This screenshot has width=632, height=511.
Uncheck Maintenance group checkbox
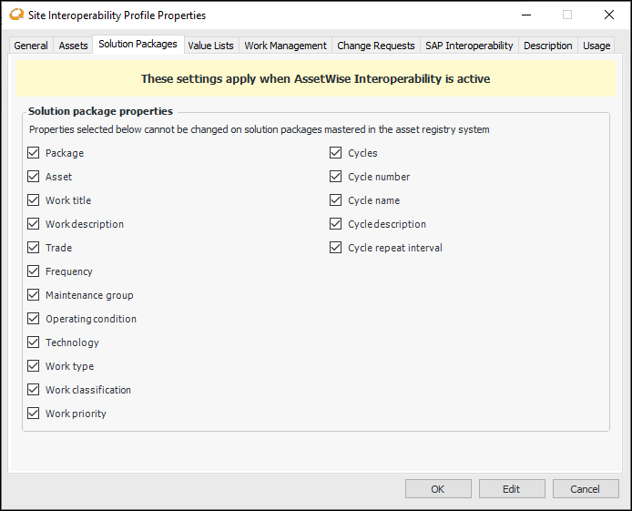click(34, 295)
